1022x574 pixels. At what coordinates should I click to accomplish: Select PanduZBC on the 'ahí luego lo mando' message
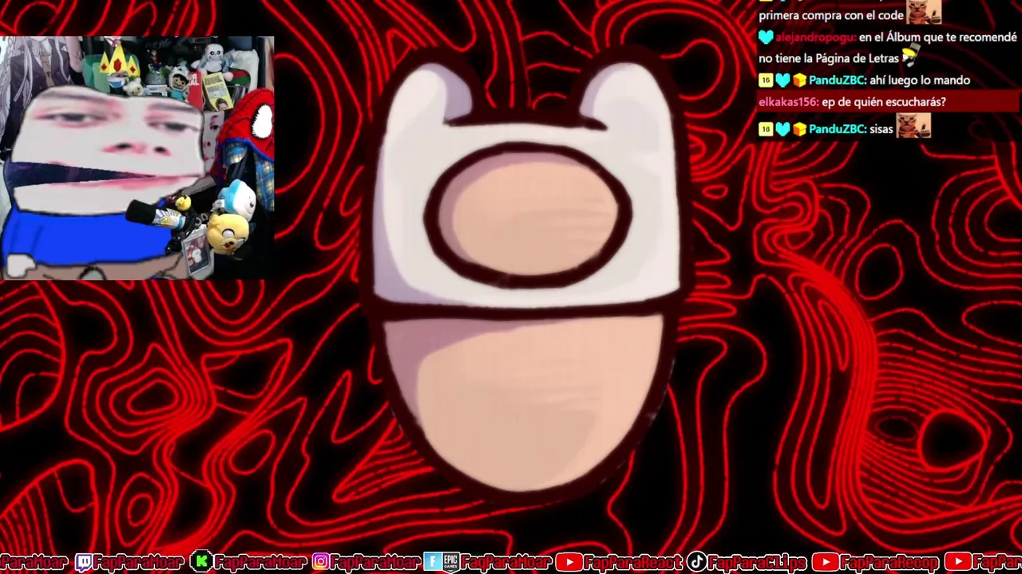(x=838, y=81)
